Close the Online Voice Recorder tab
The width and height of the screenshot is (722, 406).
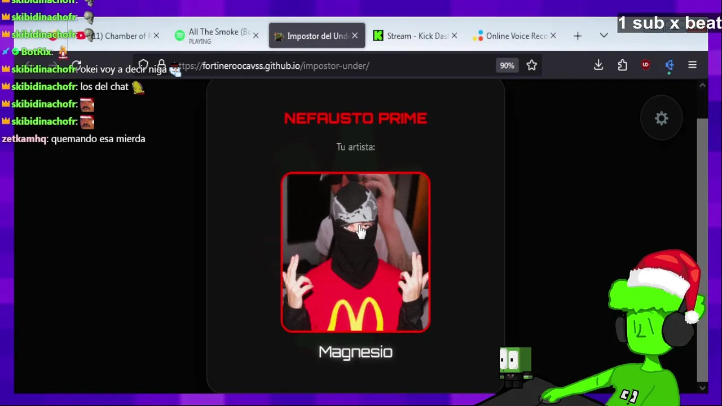tap(553, 36)
